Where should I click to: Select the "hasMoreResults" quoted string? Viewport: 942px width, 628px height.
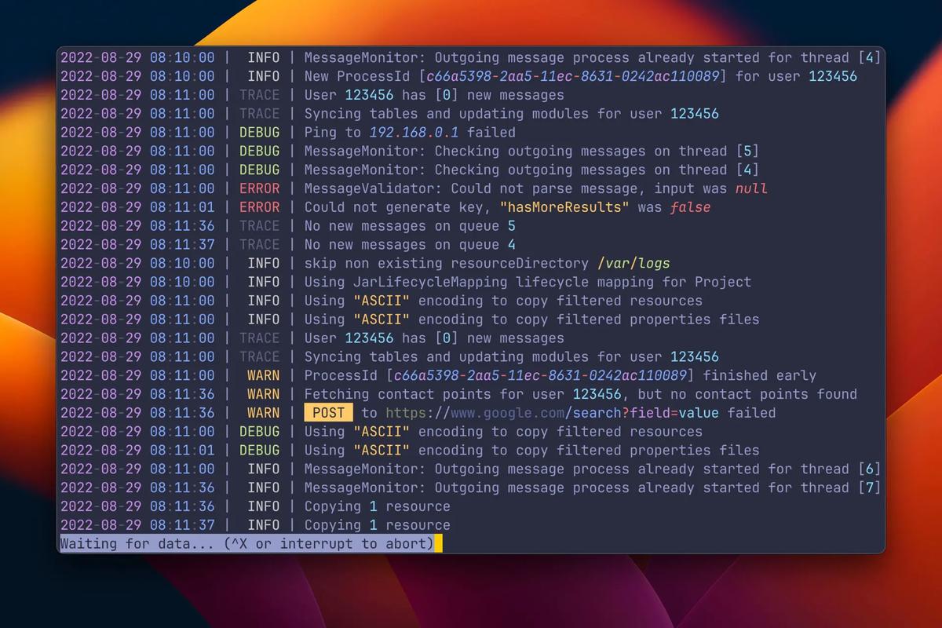563,207
